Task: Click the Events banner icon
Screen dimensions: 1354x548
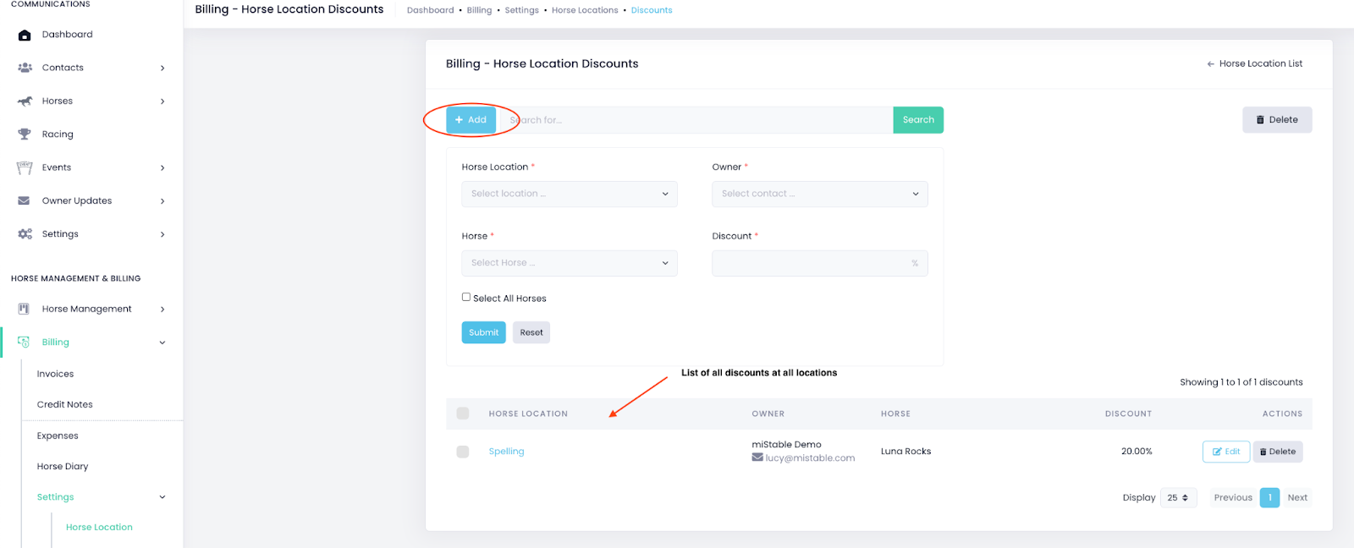Action: pos(25,167)
